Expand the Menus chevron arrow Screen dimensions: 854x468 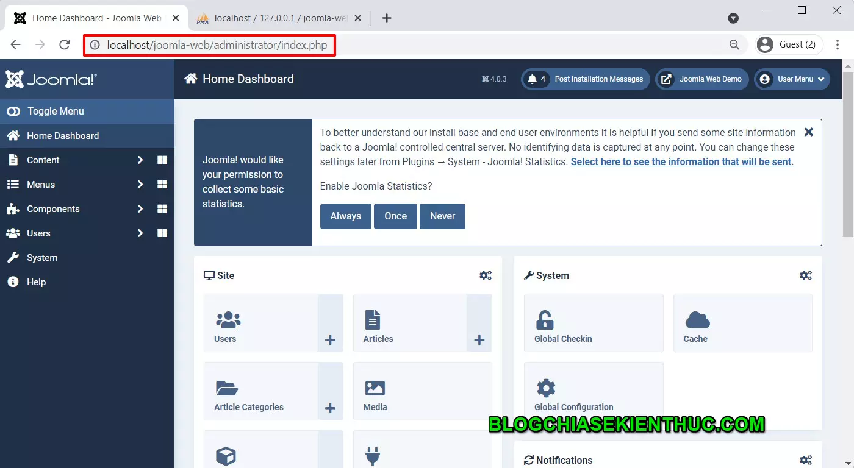click(x=140, y=184)
